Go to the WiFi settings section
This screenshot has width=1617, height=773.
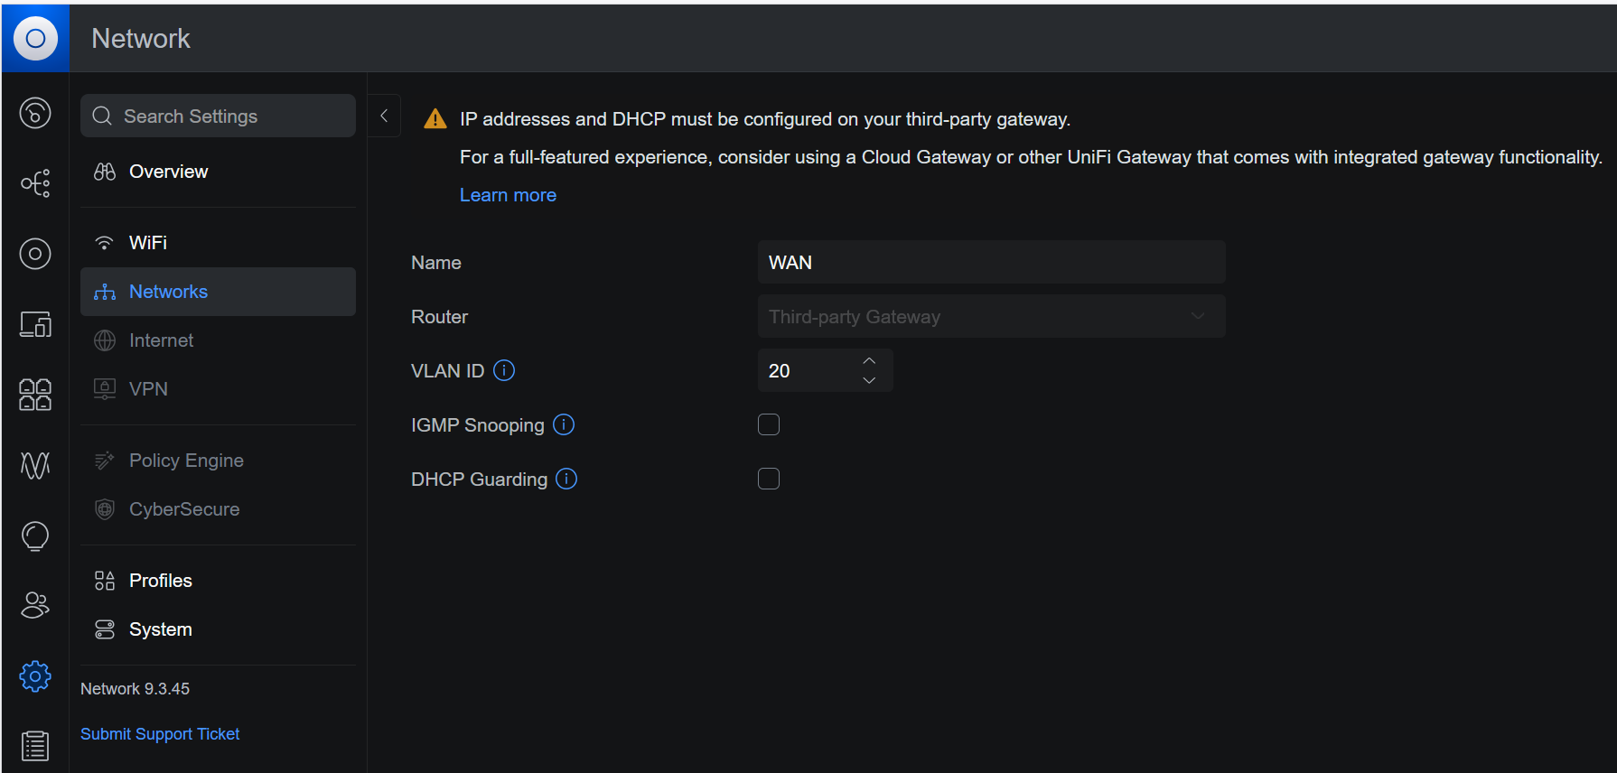point(148,243)
